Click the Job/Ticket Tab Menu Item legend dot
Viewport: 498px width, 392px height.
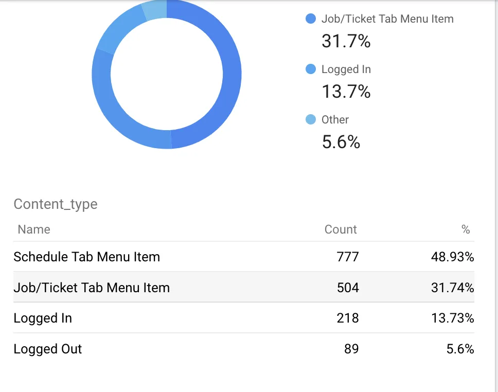pyautogui.click(x=310, y=19)
